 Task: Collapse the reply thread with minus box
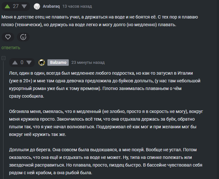pos(4,58)
